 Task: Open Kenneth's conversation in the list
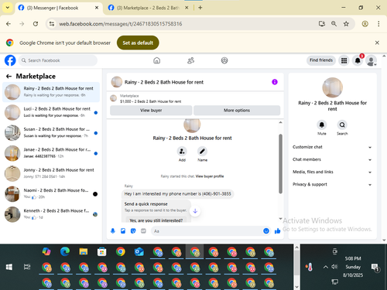coord(51,214)
